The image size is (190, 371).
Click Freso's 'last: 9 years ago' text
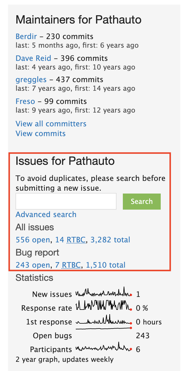[x=43, y=110]
